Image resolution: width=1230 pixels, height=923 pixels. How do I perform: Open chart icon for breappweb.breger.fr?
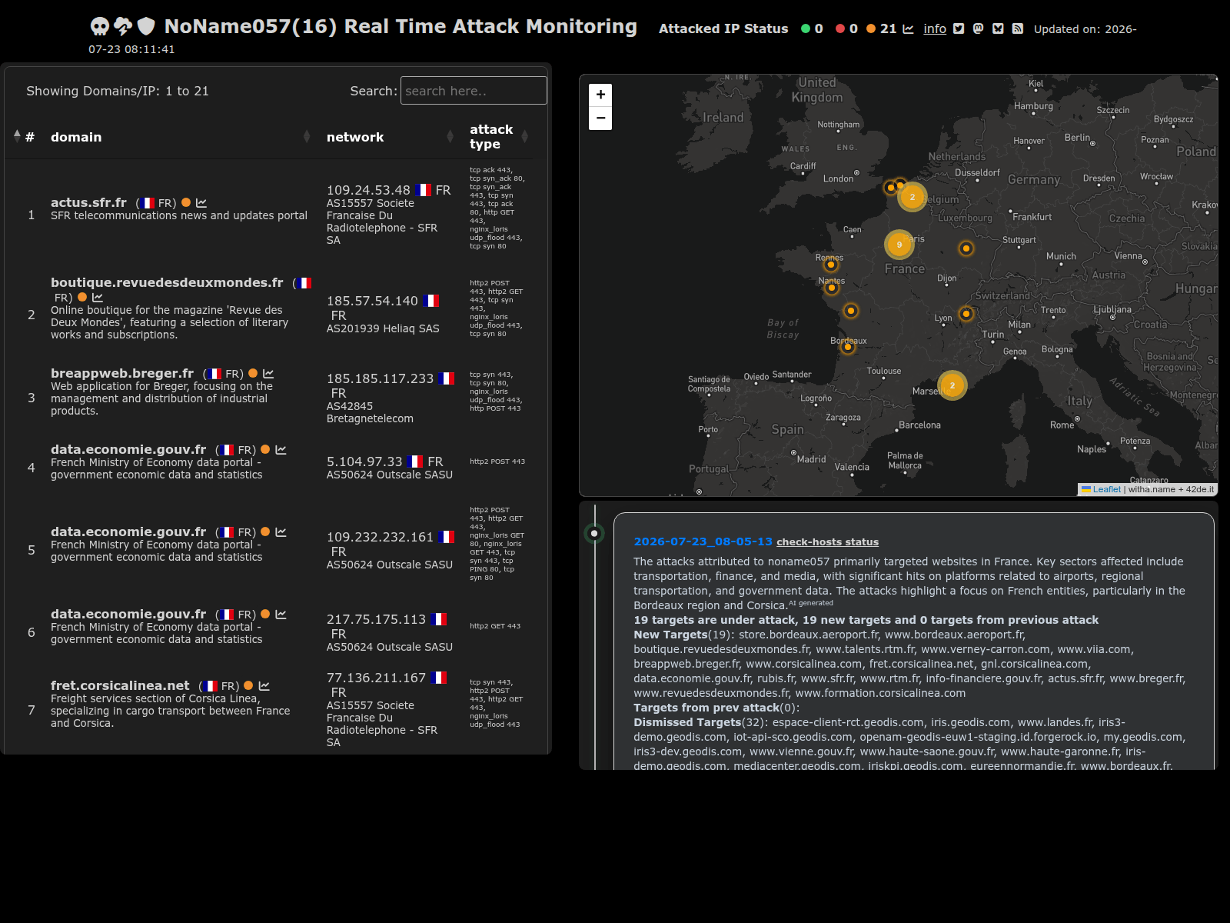tap(268, 374)
